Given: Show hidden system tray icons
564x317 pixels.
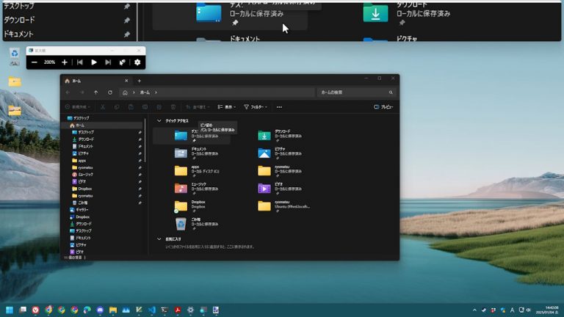Looking at the screenshot, I should point(474,310).
